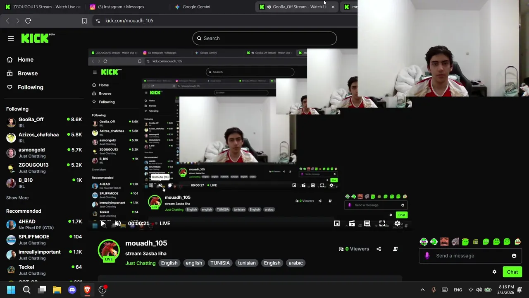The width and height of the screenshot is (529, 298).
Task: Open ENG language selector in tray
Action: pyautogui.click(x=458, y=290)
